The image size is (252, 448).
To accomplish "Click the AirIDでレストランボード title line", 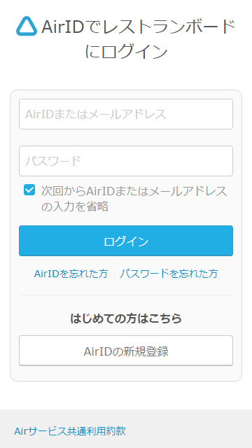I will [139, 27].
